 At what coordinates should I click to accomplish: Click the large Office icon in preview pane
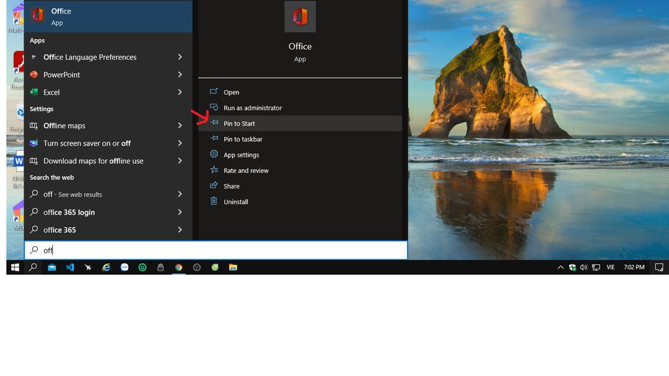coord(300,16)
